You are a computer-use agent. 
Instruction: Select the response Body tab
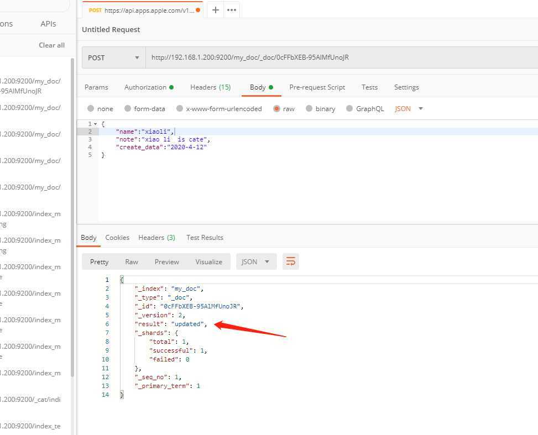[x=88, y=237]
